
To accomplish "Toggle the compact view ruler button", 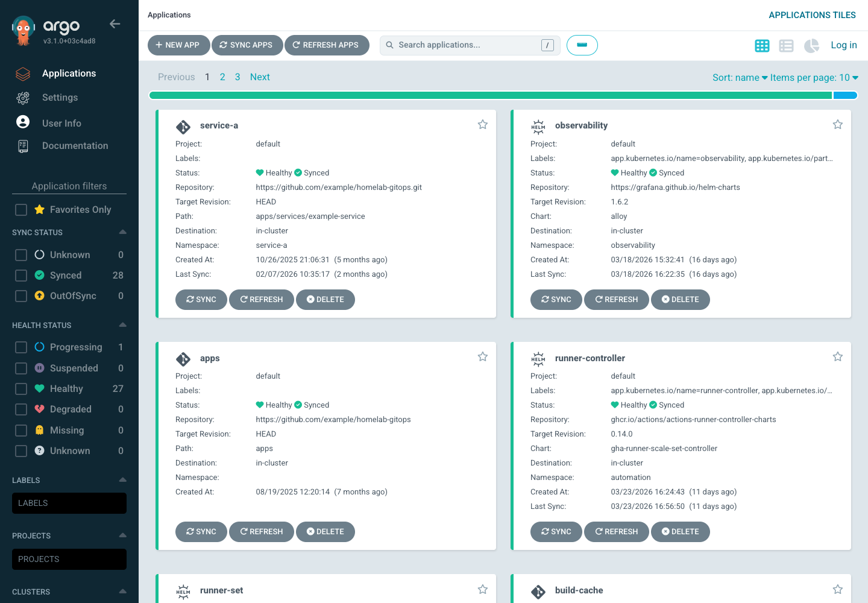I will [x=582, y=45].
